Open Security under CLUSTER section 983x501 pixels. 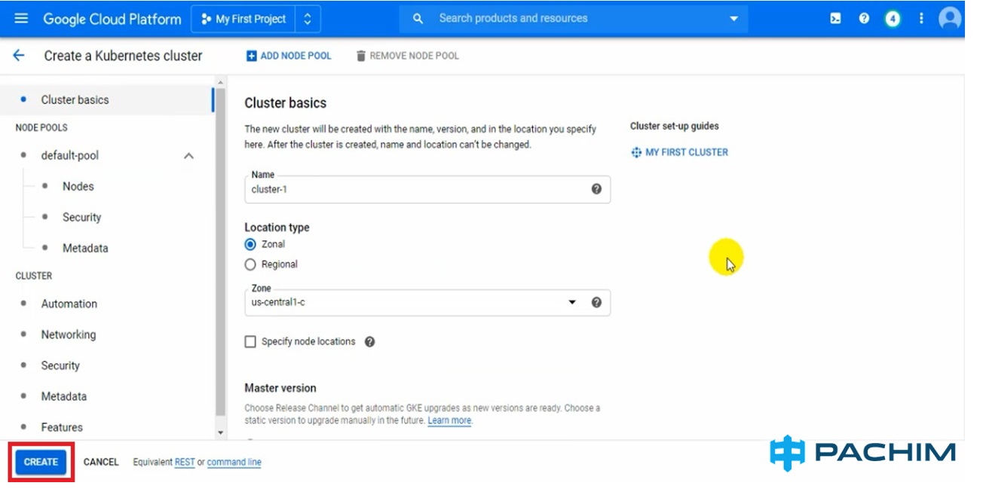[x=60, y=365]
